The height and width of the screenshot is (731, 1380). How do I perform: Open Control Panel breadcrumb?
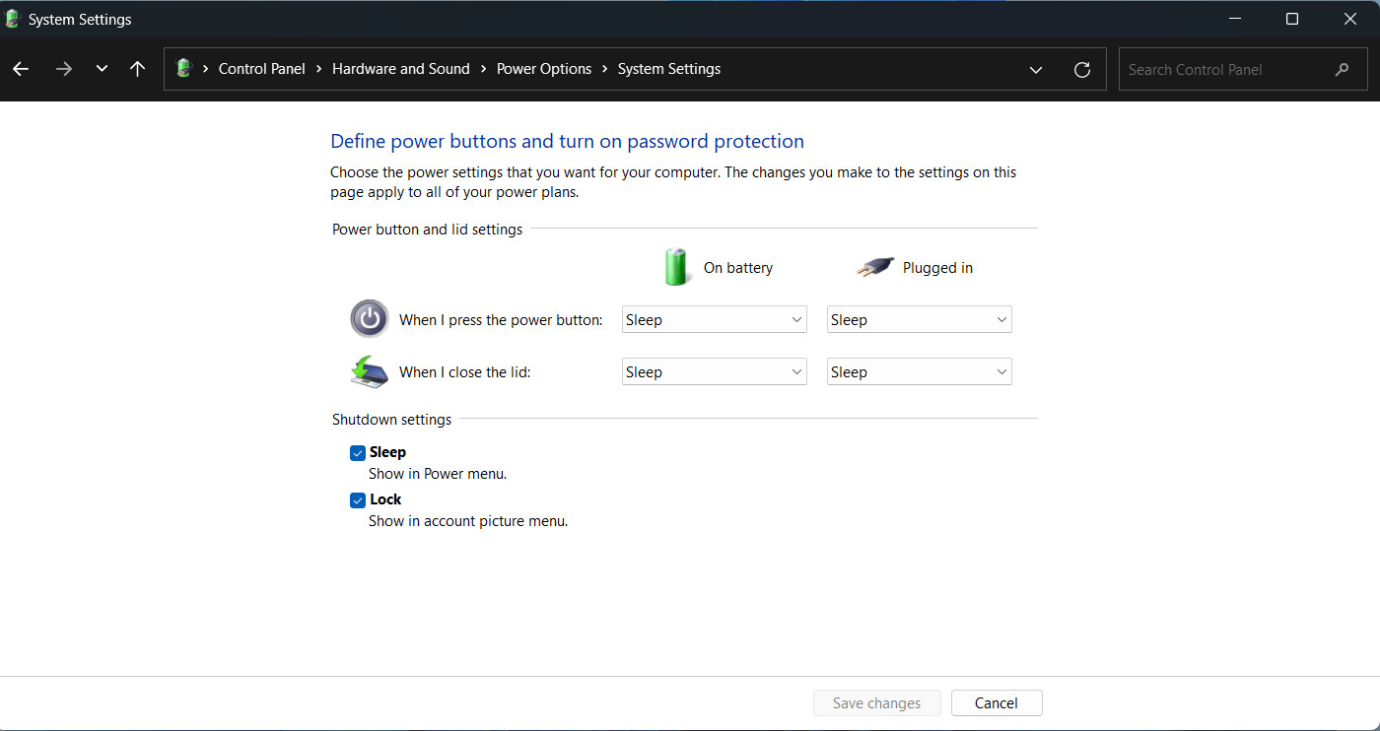262,69
